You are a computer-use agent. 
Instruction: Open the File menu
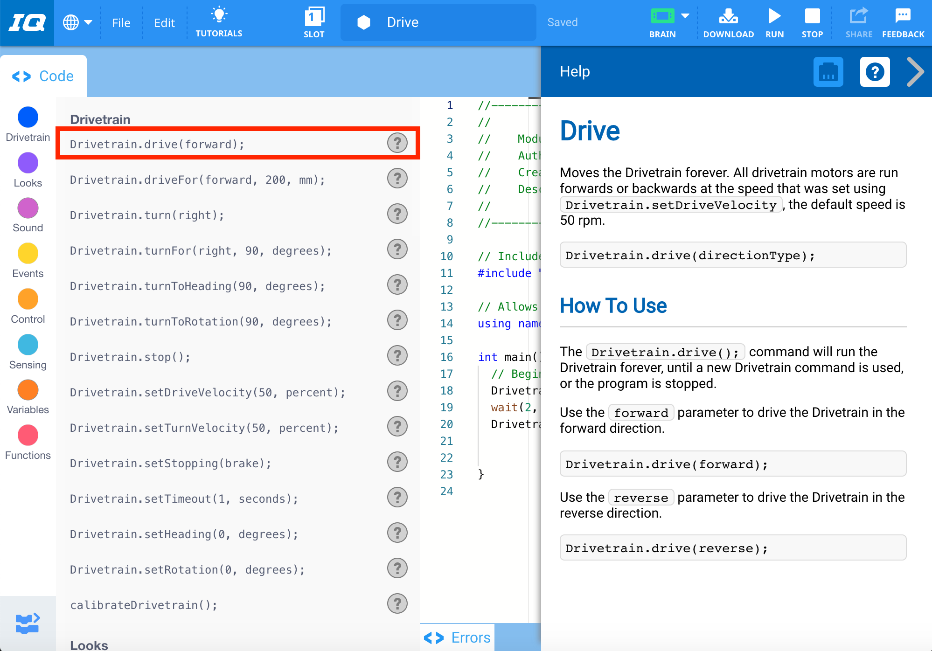121,22
